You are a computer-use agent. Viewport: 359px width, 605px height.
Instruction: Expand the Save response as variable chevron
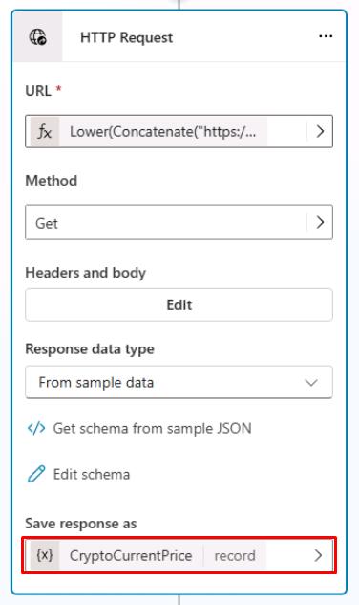[318, 555]
